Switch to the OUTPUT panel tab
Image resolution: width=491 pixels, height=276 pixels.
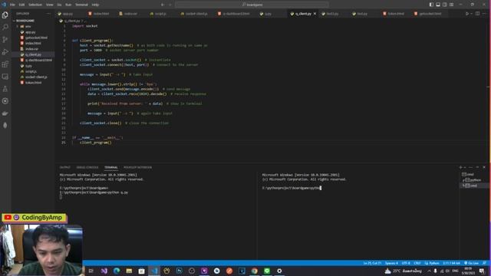coord(64,167)
